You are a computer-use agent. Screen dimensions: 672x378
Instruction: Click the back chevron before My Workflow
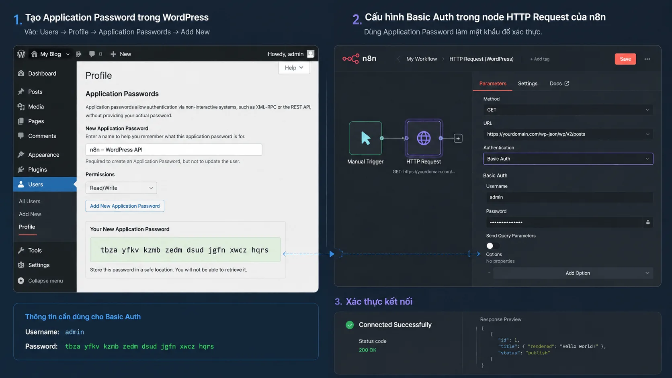(398, 59)
